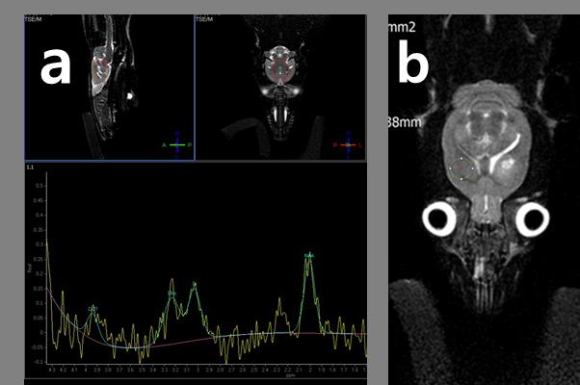
Task: Click the left bright ring in panel b
Action: click(x=442, y=219)
